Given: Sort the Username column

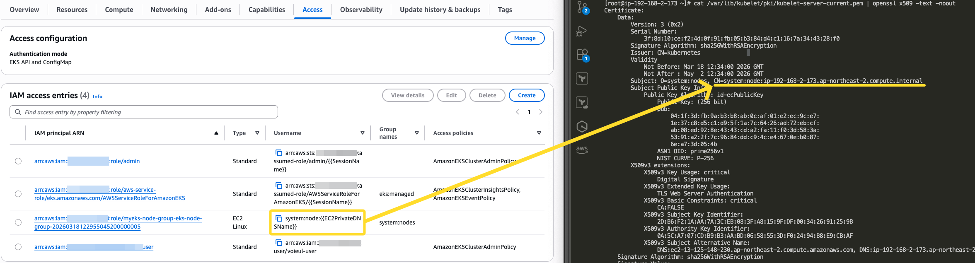Looking at the screenshot, I should click(x=363, y=133).
